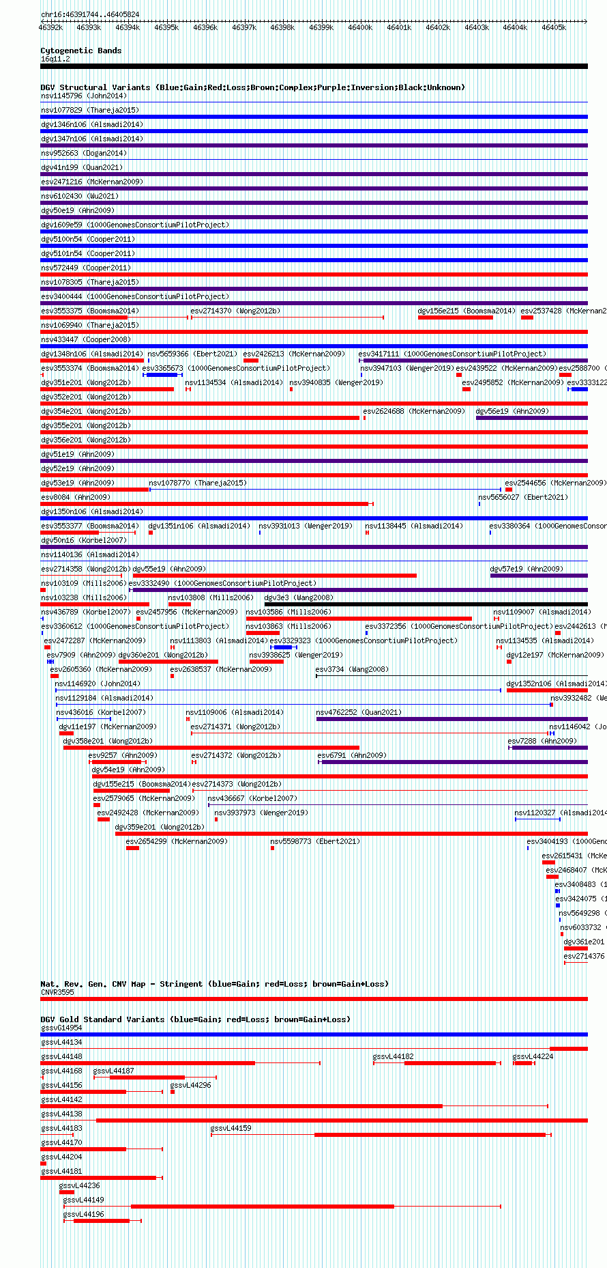
Task: Click the esv3417111 1000GenomesConsortiumPilotProject label
Action: click(x=453, y=354)
